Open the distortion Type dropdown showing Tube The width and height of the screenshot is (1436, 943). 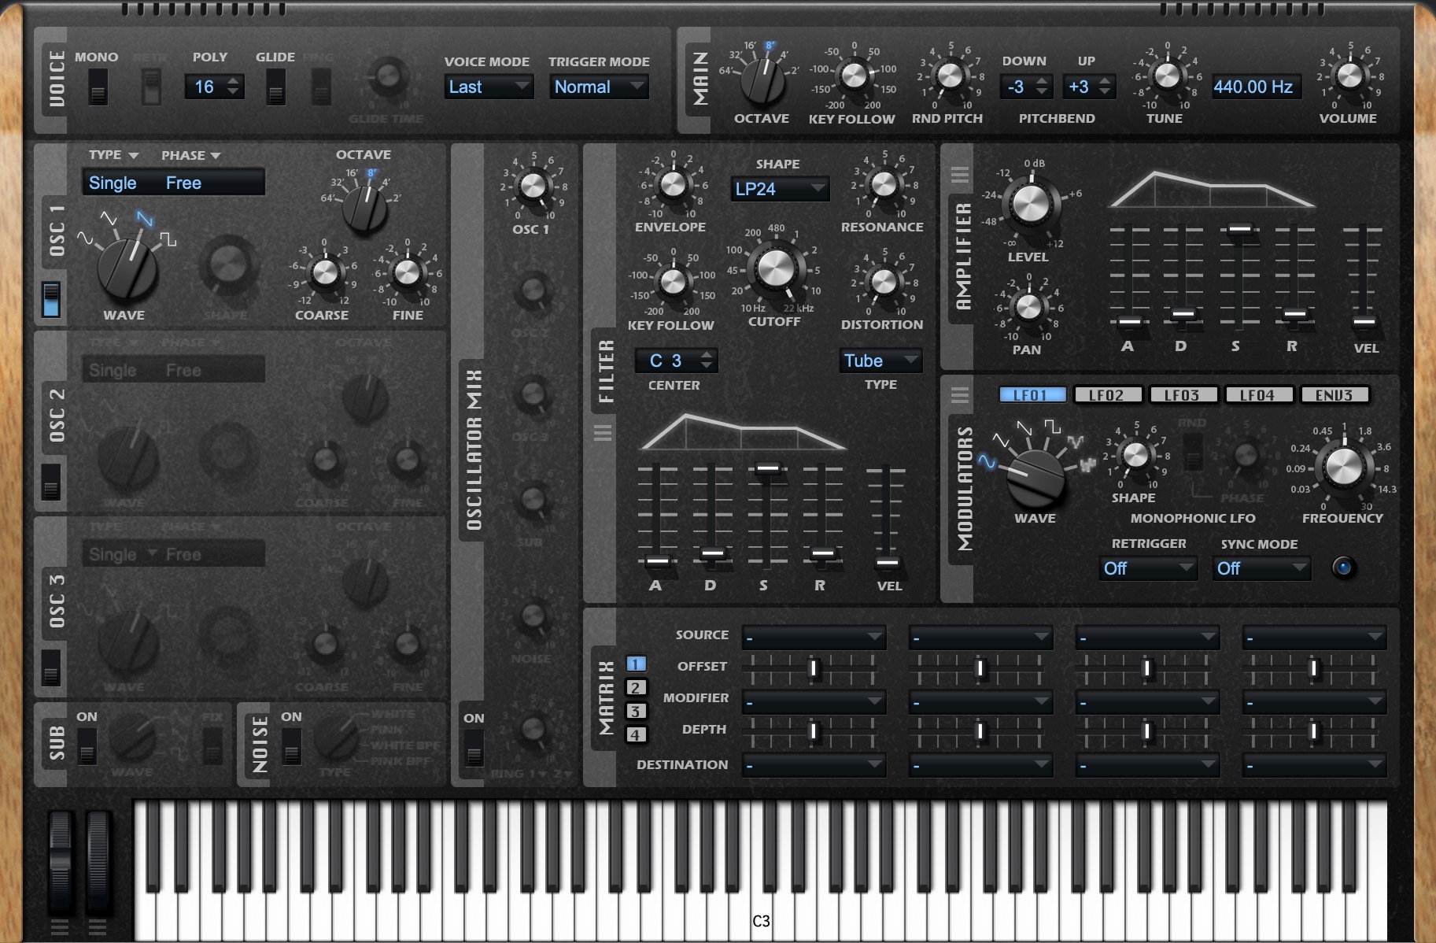click(x=881, y=361)
